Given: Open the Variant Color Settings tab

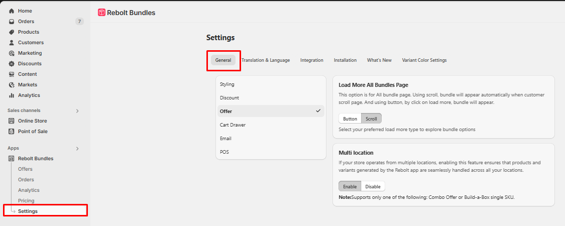Looking at the screenshot, I should click(x=424, y=60).
